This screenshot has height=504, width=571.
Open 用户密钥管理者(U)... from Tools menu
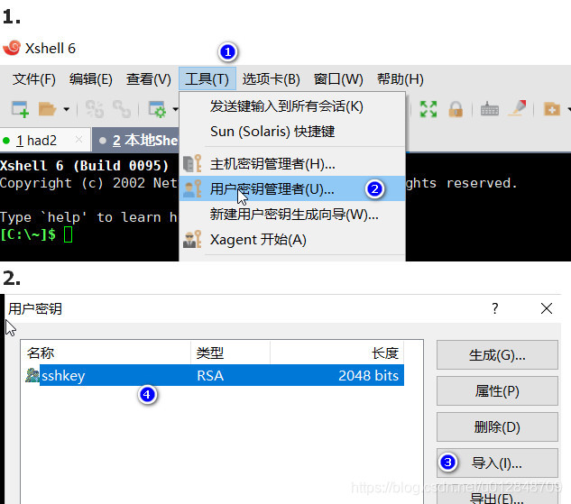click(292, 188)
